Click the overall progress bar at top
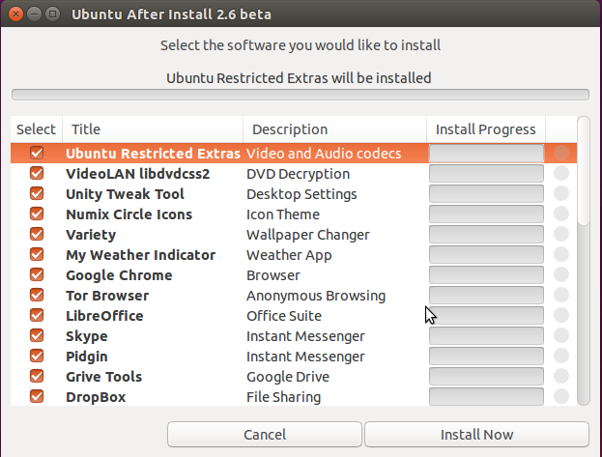602x457 pixels. [x=301, y=95]
